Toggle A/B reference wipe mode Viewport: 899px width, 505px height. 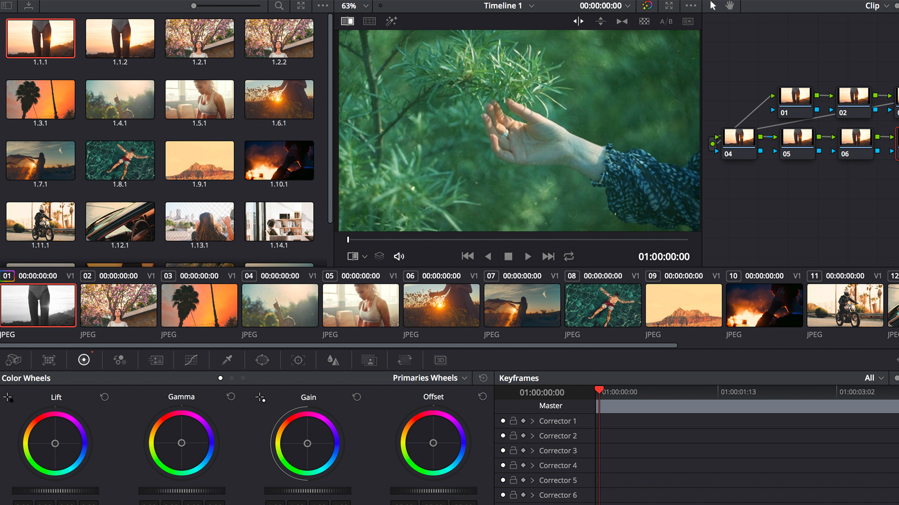click(x=666, y=21)
